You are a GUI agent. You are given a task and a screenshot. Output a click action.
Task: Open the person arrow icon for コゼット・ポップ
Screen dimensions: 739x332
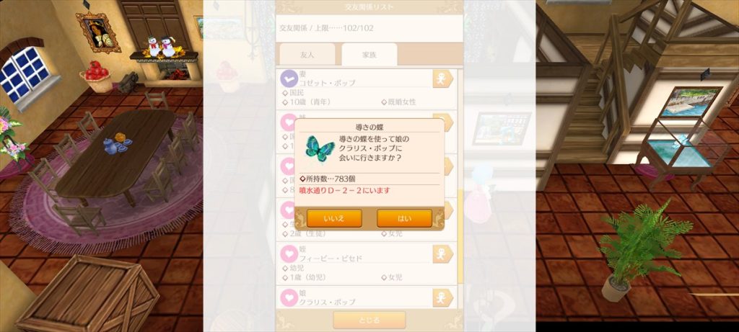[442, 79]
